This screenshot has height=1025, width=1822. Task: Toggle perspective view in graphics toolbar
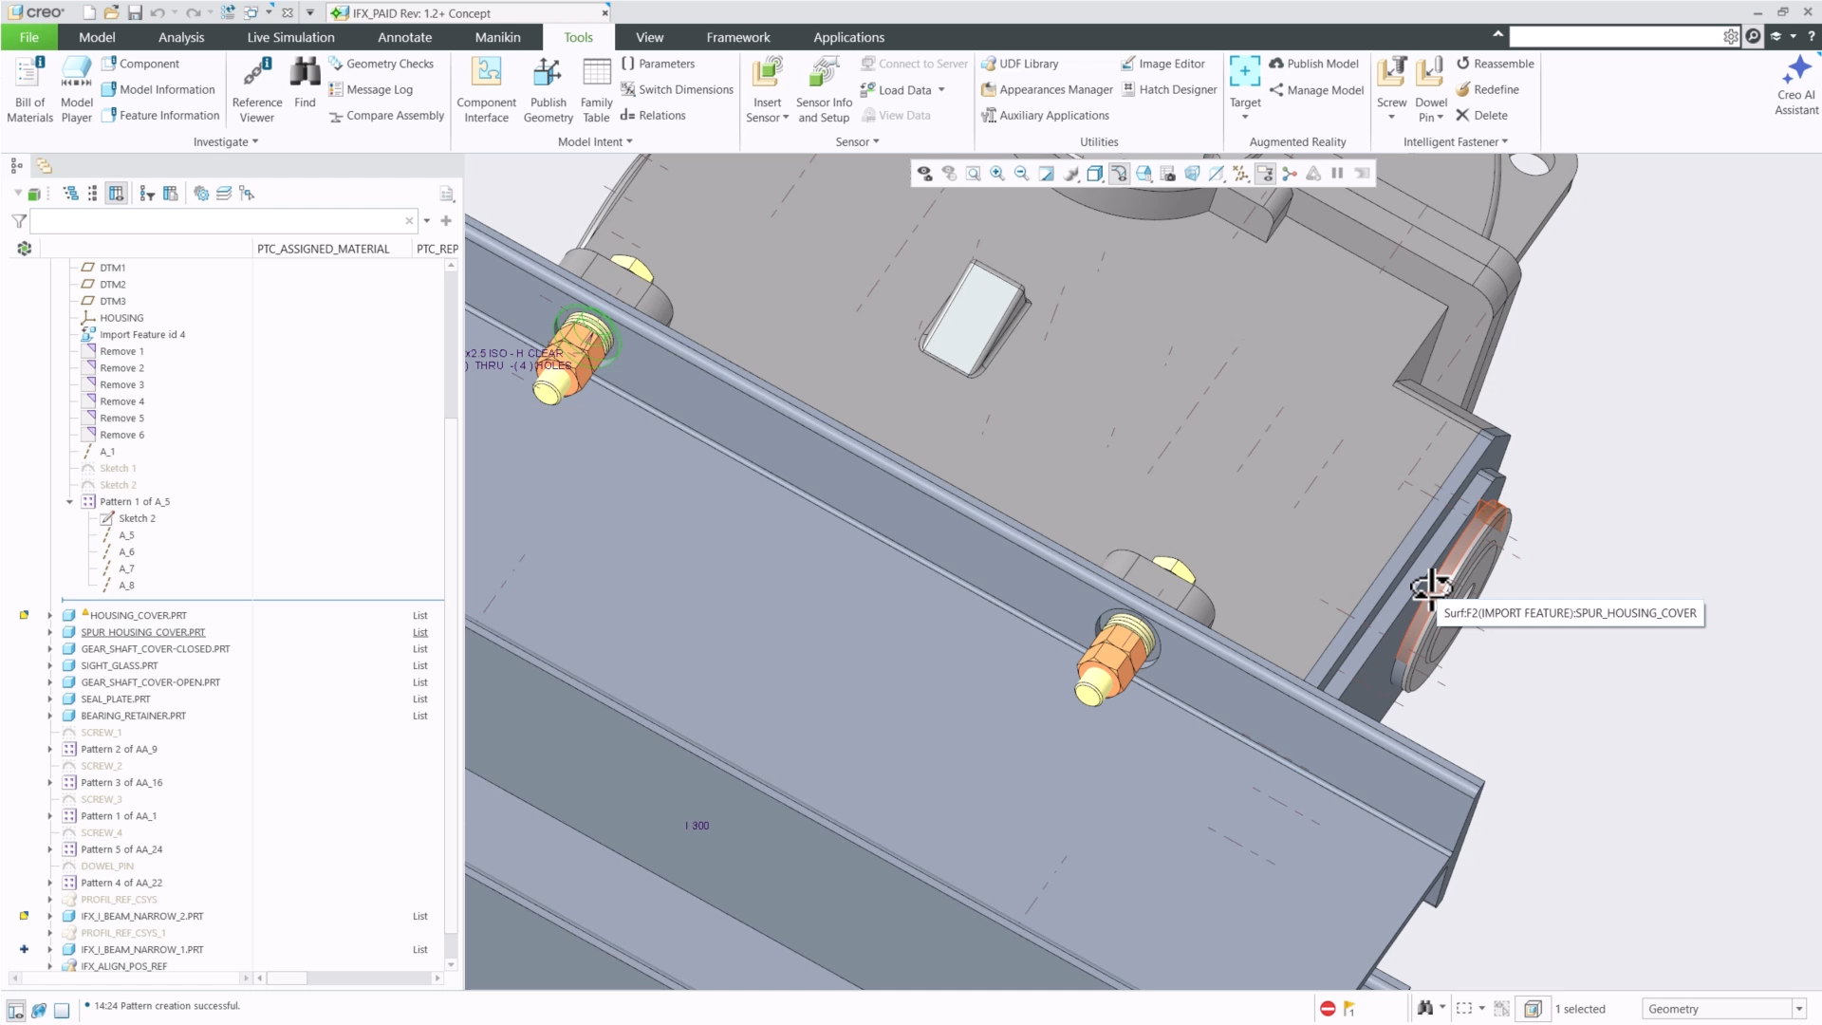click(1192, 174)
